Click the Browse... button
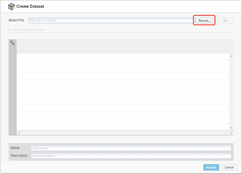The width and height of the screenshot is (242, 174). pyautogui.click(x=204, y=21)
